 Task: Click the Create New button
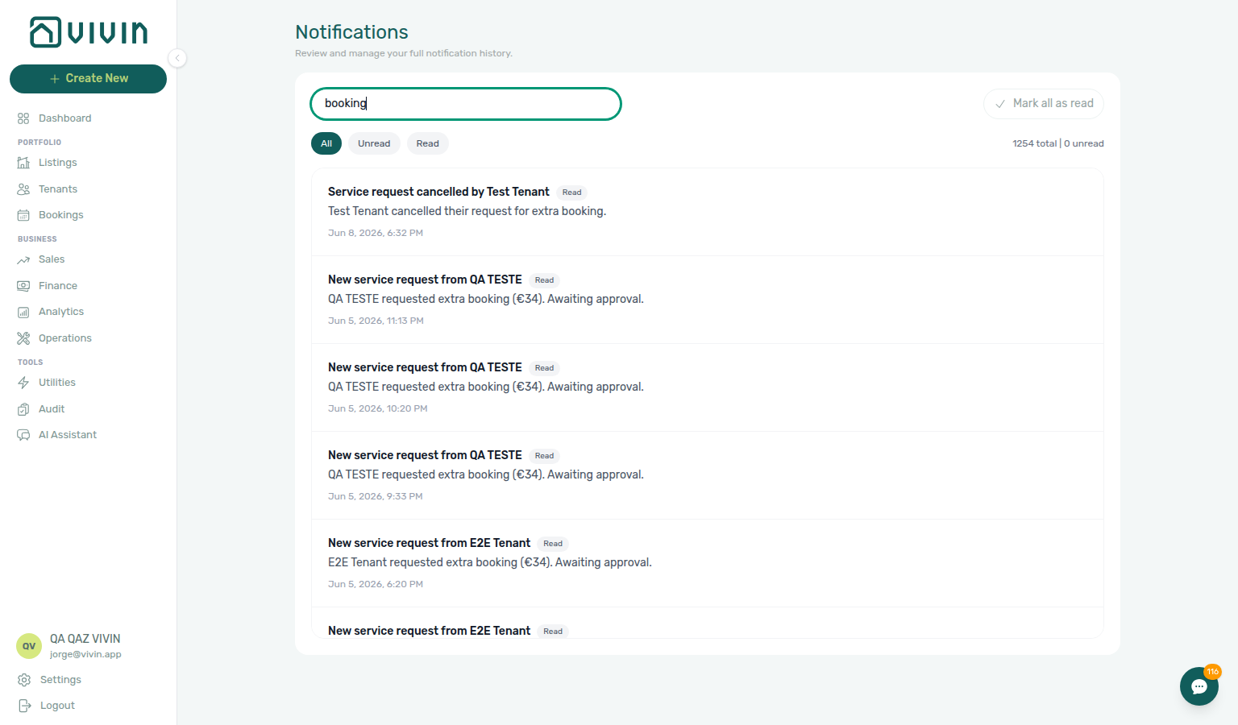[x=88, y=79]
